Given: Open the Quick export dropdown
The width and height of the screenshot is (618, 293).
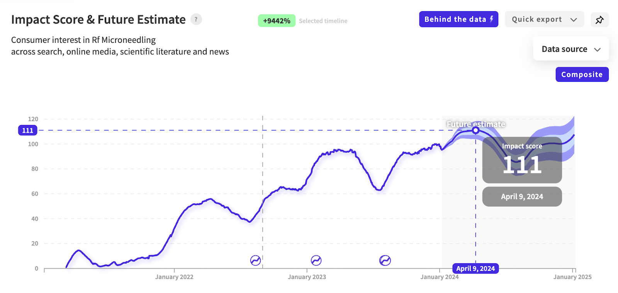Looking at the screenshot, I should pyautogui.click(x=544, y=19).
